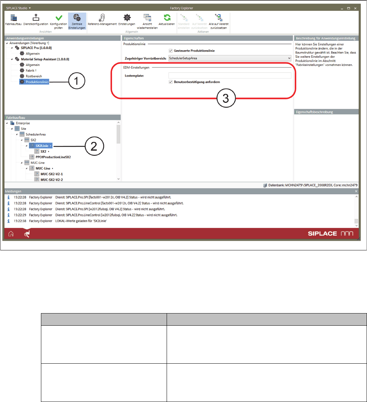Select the Fabrik settings node
Screen dimensions: 367x402
(x=31, y=71)
